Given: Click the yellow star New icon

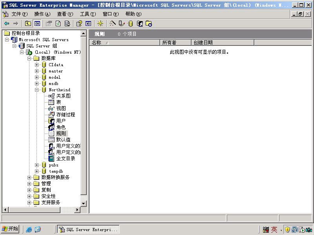Looking at the screenshot, I should pyautogui.click(x=100, y=23).
